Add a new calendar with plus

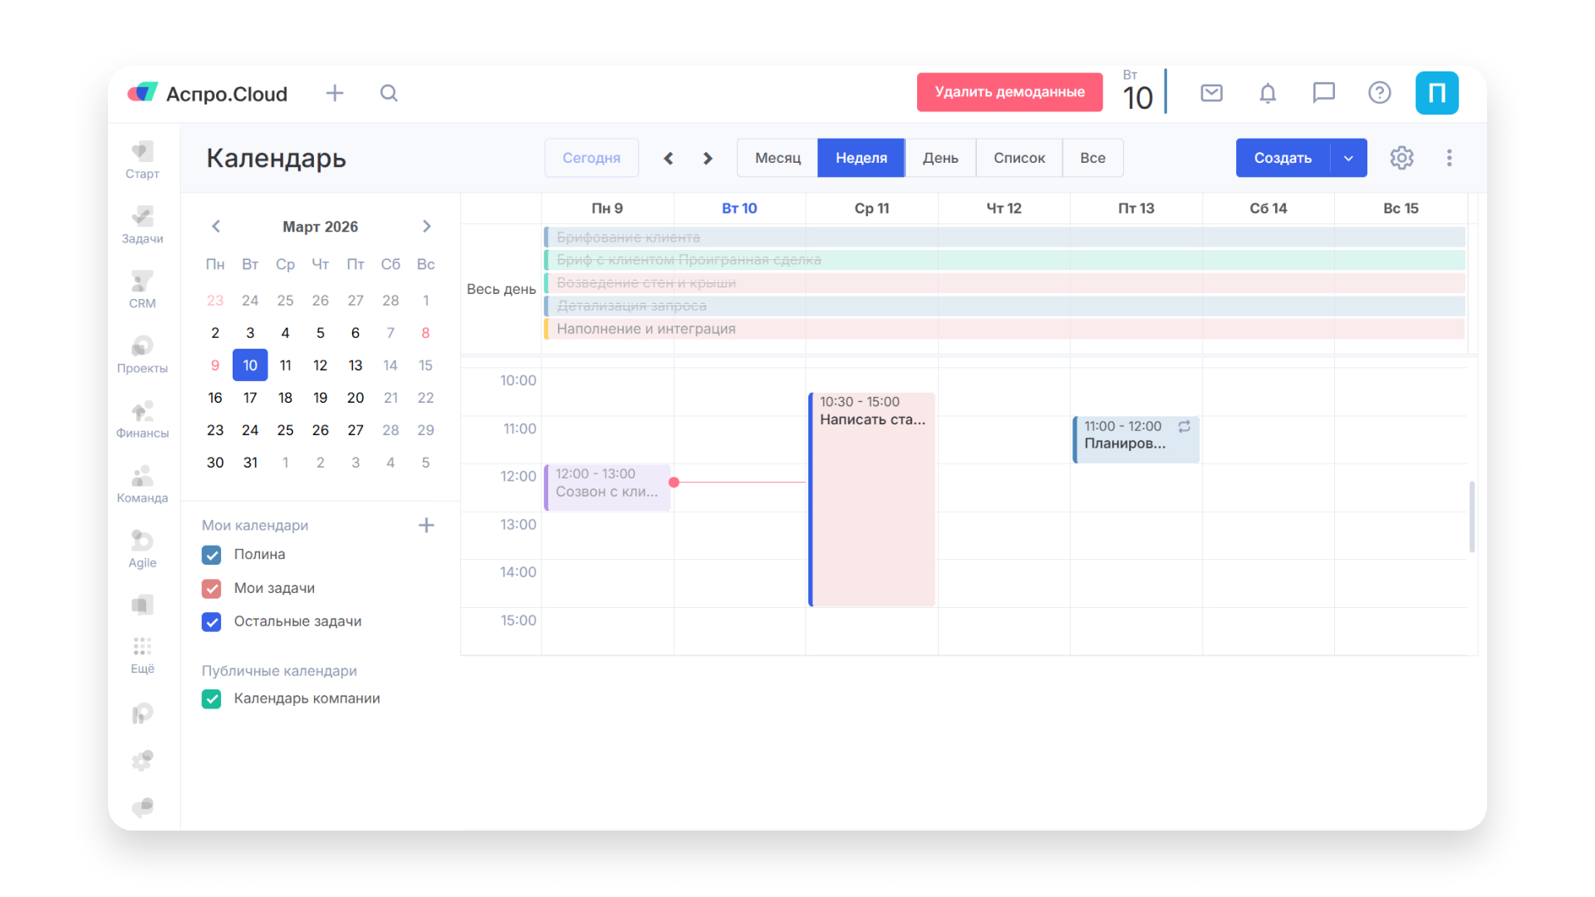[x=426, y=525]
